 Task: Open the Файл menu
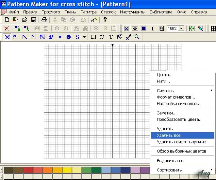(14, 12)
